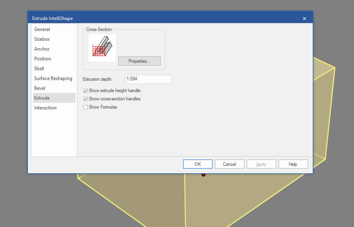Disable Show extrude height handle
This screenshot has width=354, height=227.
(85, 91)
